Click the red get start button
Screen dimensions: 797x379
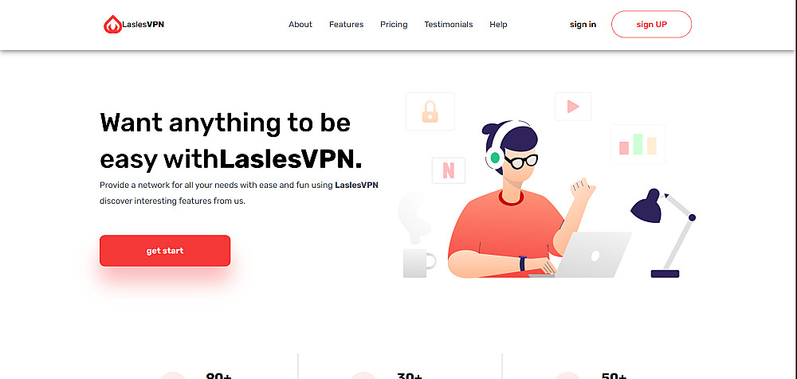point(165,251)
